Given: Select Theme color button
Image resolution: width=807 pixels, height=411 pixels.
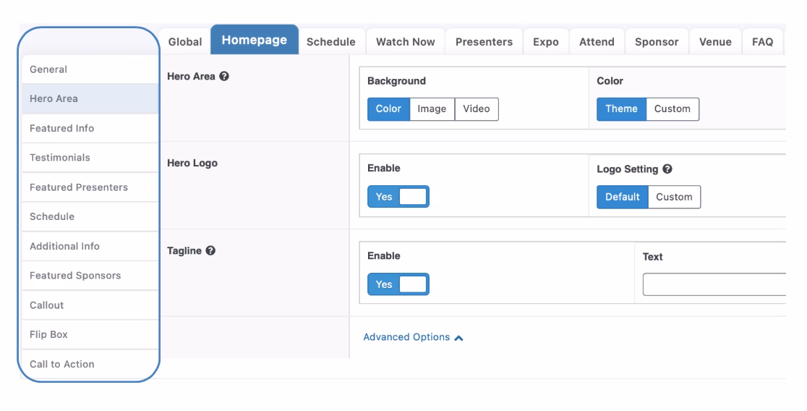Looking at the screenshot, I should 621,109.
